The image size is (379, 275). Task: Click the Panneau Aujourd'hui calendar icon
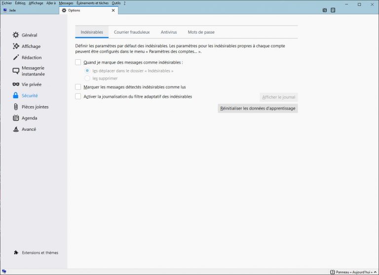click(332, 272)
